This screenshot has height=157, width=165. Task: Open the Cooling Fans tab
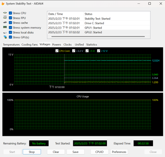point(30,45)
